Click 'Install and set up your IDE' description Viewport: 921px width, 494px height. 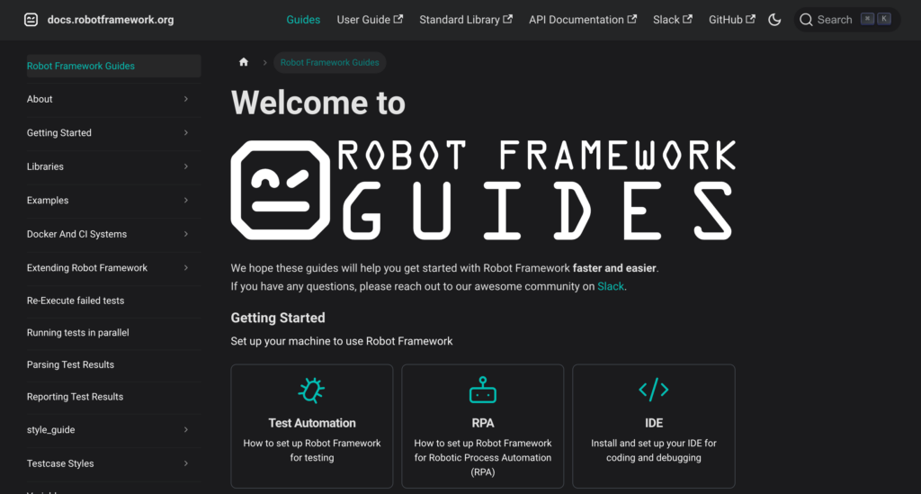tap(654, 451)
